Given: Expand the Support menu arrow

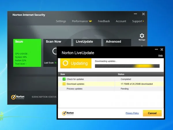Looking at the screenshot, I should [143, 21].
